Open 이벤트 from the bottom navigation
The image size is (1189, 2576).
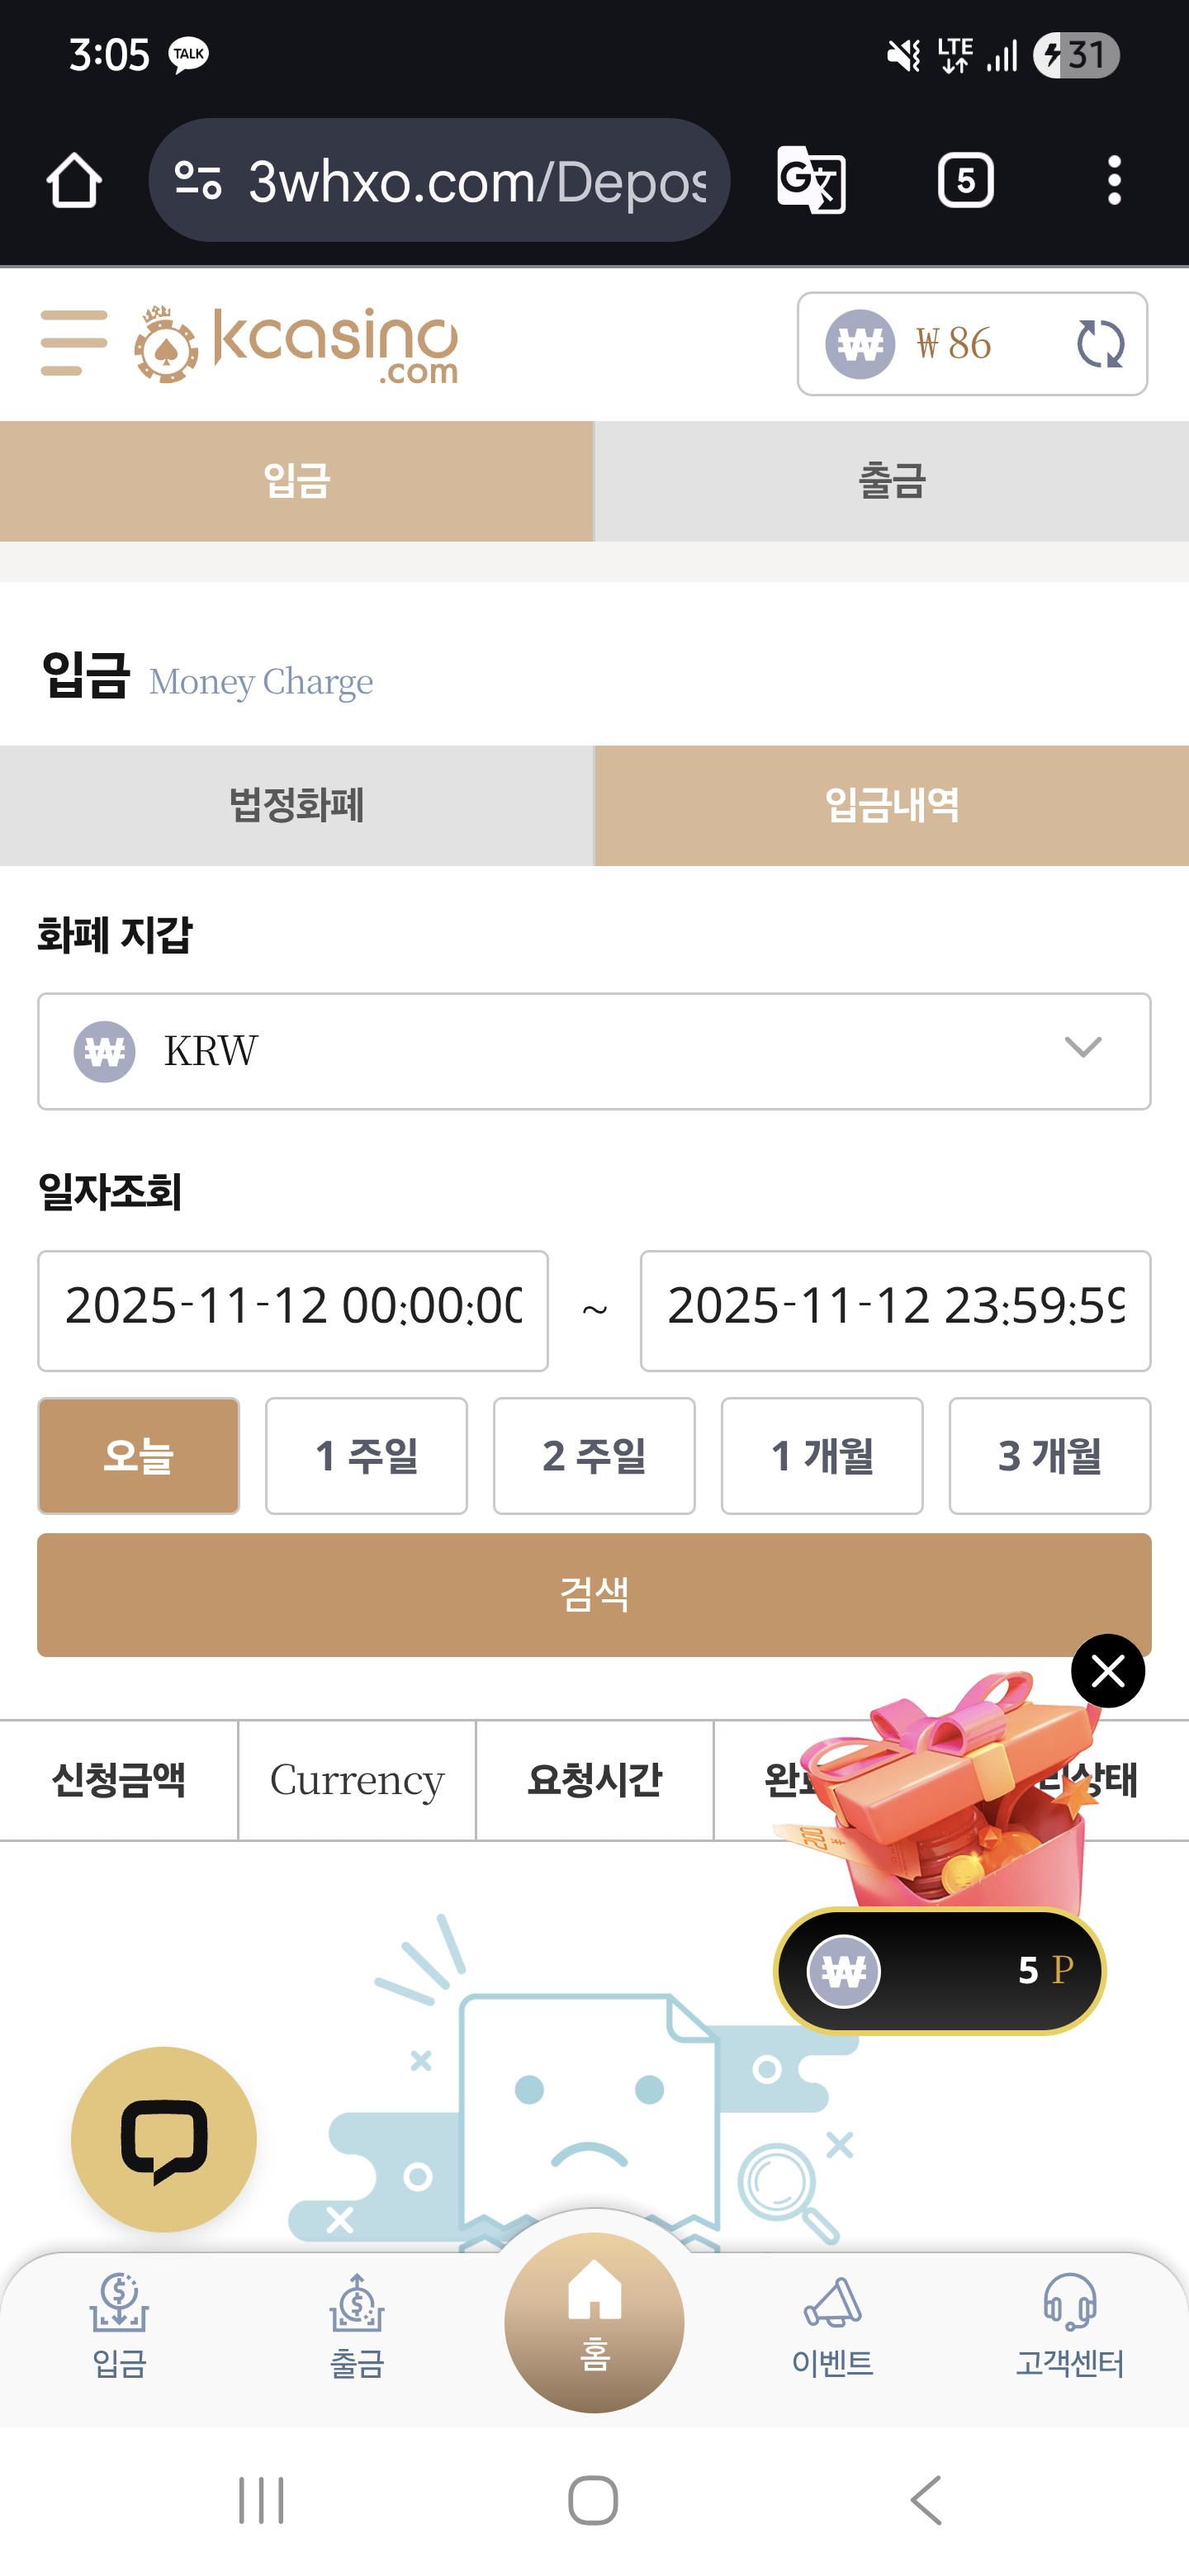(832, 2327)
